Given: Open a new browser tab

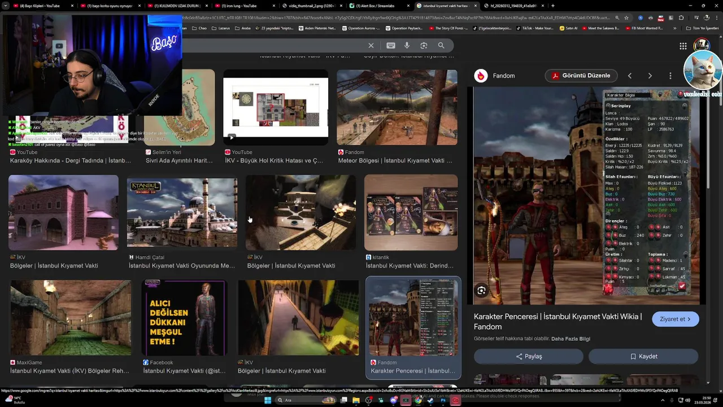Looking at the screenshot, I should 552,6.
